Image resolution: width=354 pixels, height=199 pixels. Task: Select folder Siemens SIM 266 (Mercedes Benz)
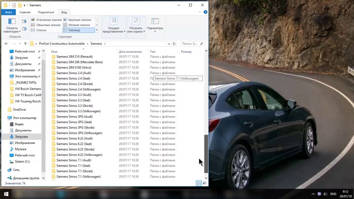(80, 62)
